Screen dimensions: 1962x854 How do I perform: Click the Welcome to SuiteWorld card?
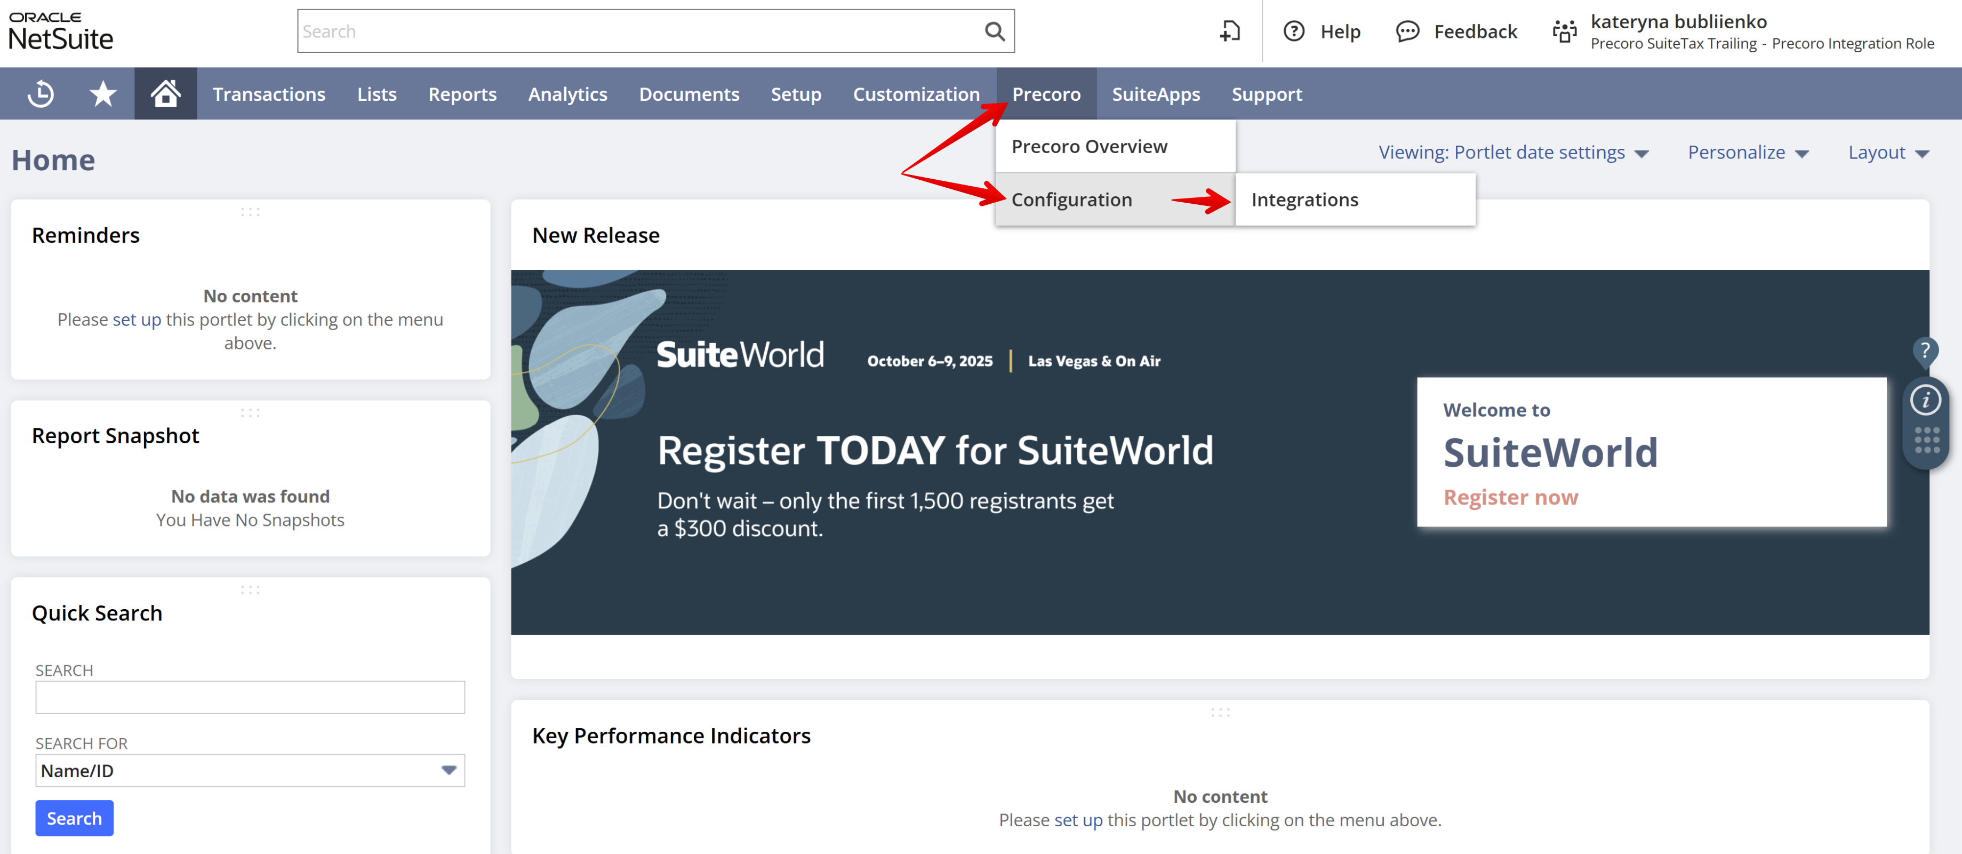(x=1651, y=452)
